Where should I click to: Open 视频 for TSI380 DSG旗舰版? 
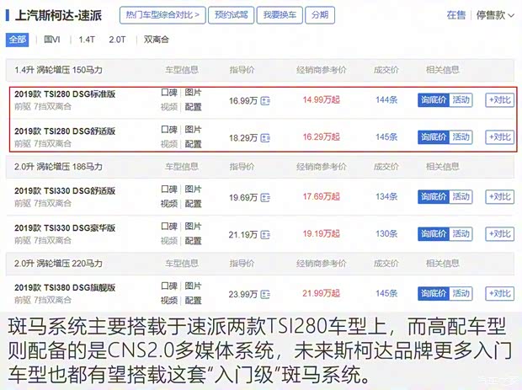pyautogui.click(x=168, y=301)
